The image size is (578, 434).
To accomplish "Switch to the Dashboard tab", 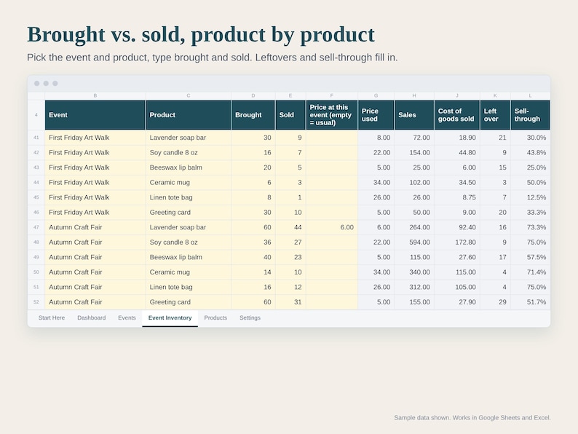I will tap(92, 317).
